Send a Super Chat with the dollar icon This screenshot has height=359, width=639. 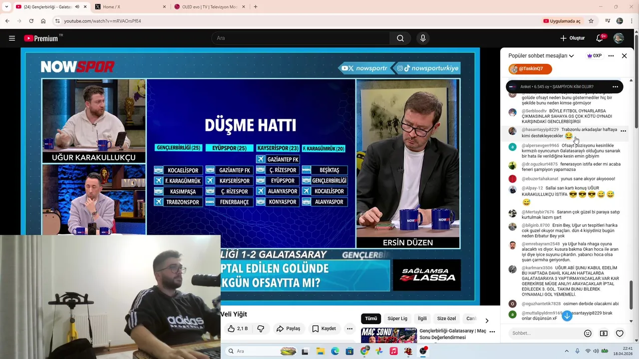tap(604, 333)
